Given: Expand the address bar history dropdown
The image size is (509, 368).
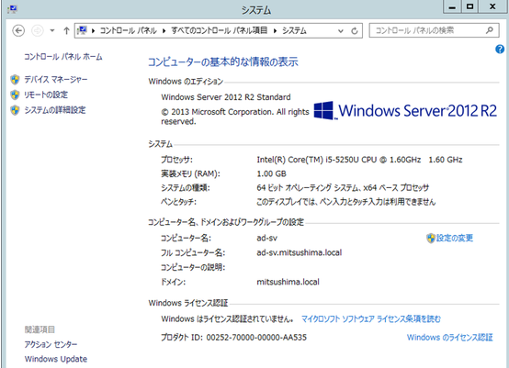Looking at the screenshot, I should (x=341, y=31).
